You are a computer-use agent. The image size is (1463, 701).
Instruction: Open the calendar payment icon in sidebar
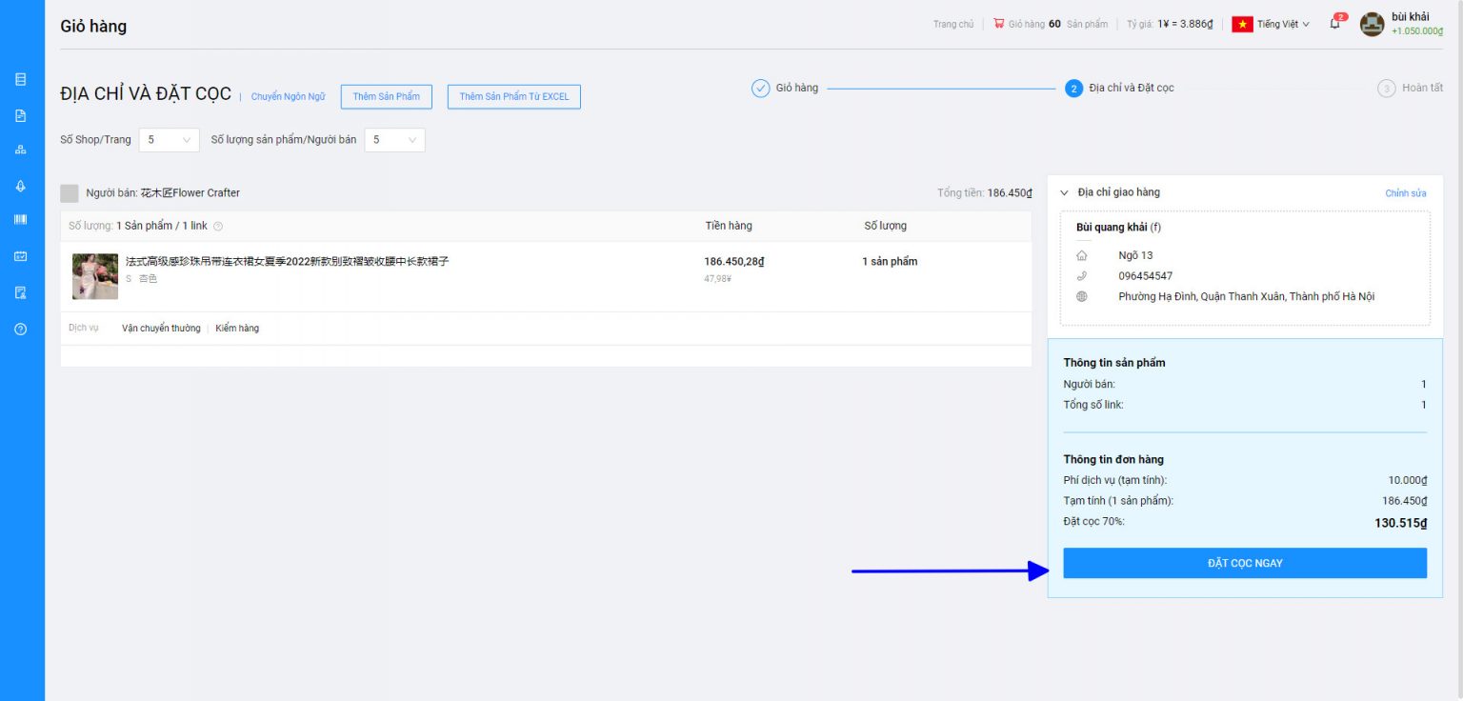click(21, 256)
